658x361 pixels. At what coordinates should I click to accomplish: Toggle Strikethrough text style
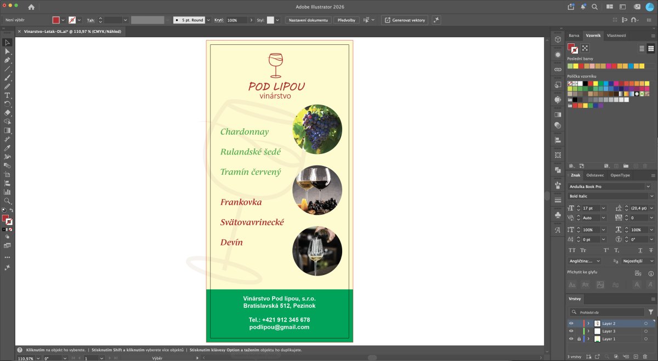point(650,250)
